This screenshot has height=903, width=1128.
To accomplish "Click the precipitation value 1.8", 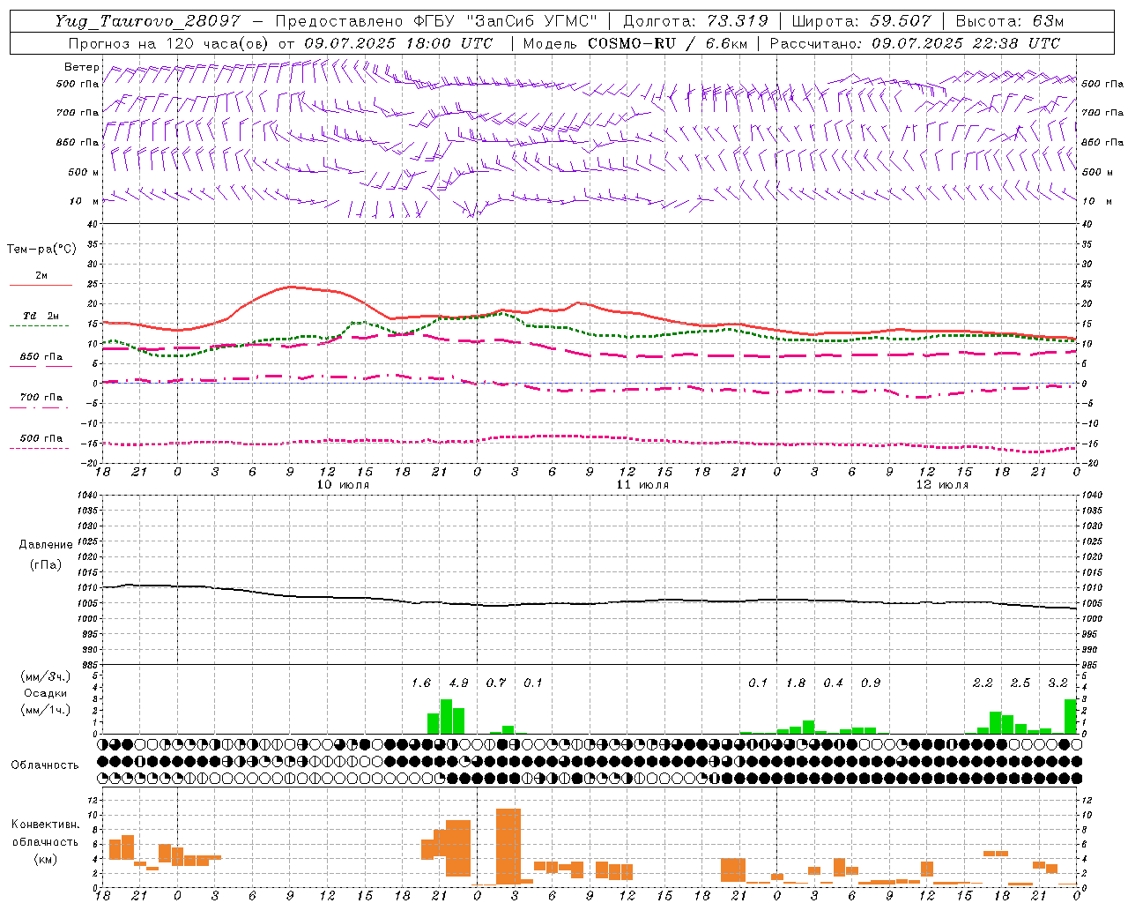I will [x=796, y=683].
